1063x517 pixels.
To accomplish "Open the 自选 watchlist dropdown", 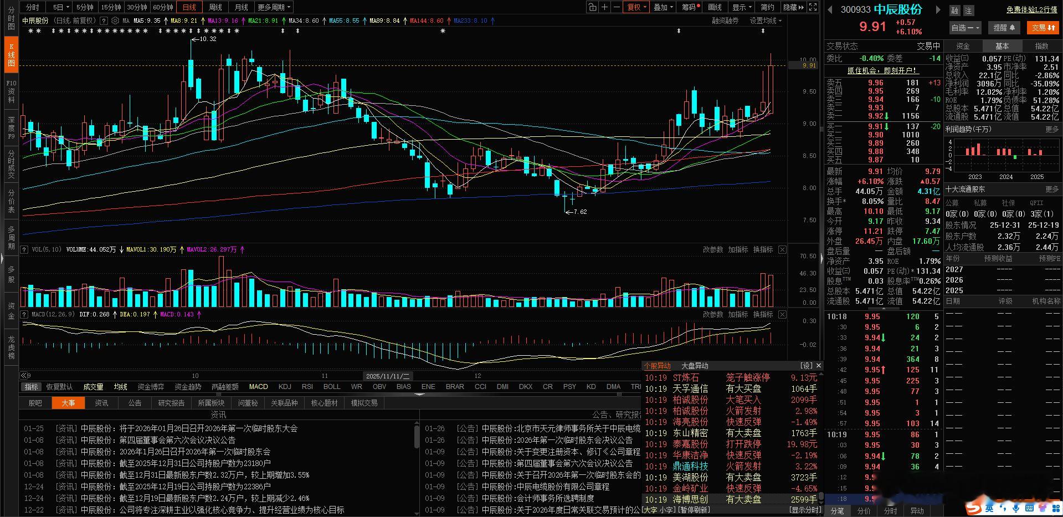I will click(x=965, y=28).
